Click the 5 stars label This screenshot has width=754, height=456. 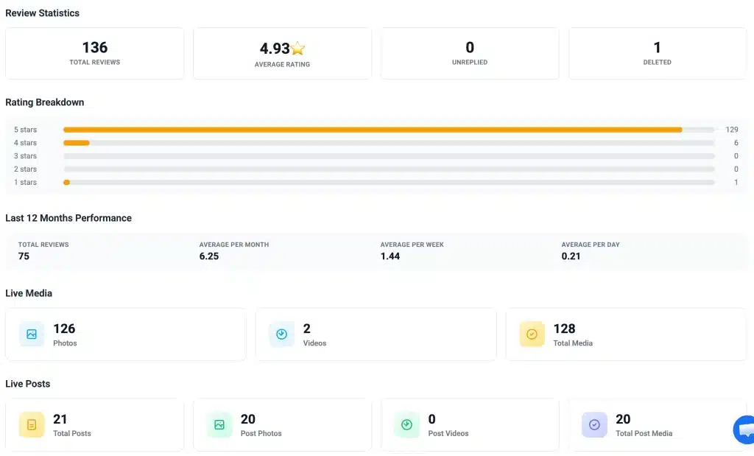(x=25, y=130)
